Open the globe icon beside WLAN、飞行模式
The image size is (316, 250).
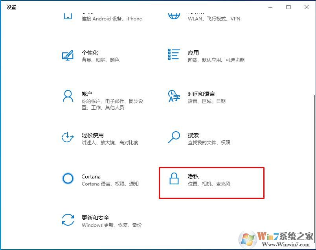[x=174, y=17]
